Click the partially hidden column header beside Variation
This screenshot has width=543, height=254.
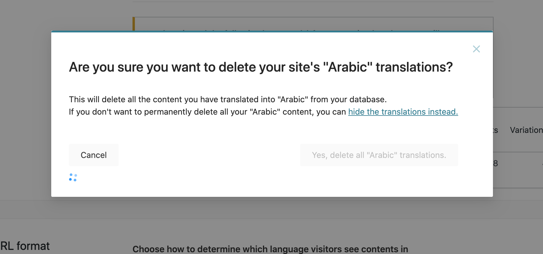(x=496, y=130)
